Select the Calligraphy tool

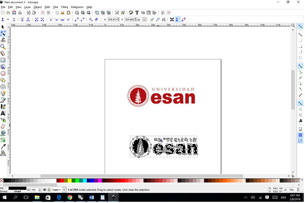pyautogui.click(x=3, y=107)
